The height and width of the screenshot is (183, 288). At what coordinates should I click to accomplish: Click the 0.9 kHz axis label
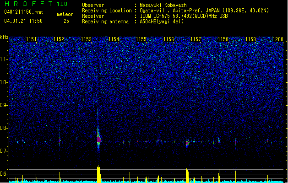pos(4,105)
